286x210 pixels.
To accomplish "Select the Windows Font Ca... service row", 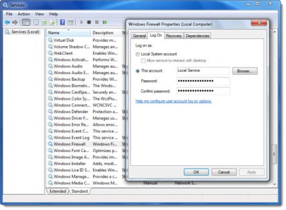I will (87, 150).
